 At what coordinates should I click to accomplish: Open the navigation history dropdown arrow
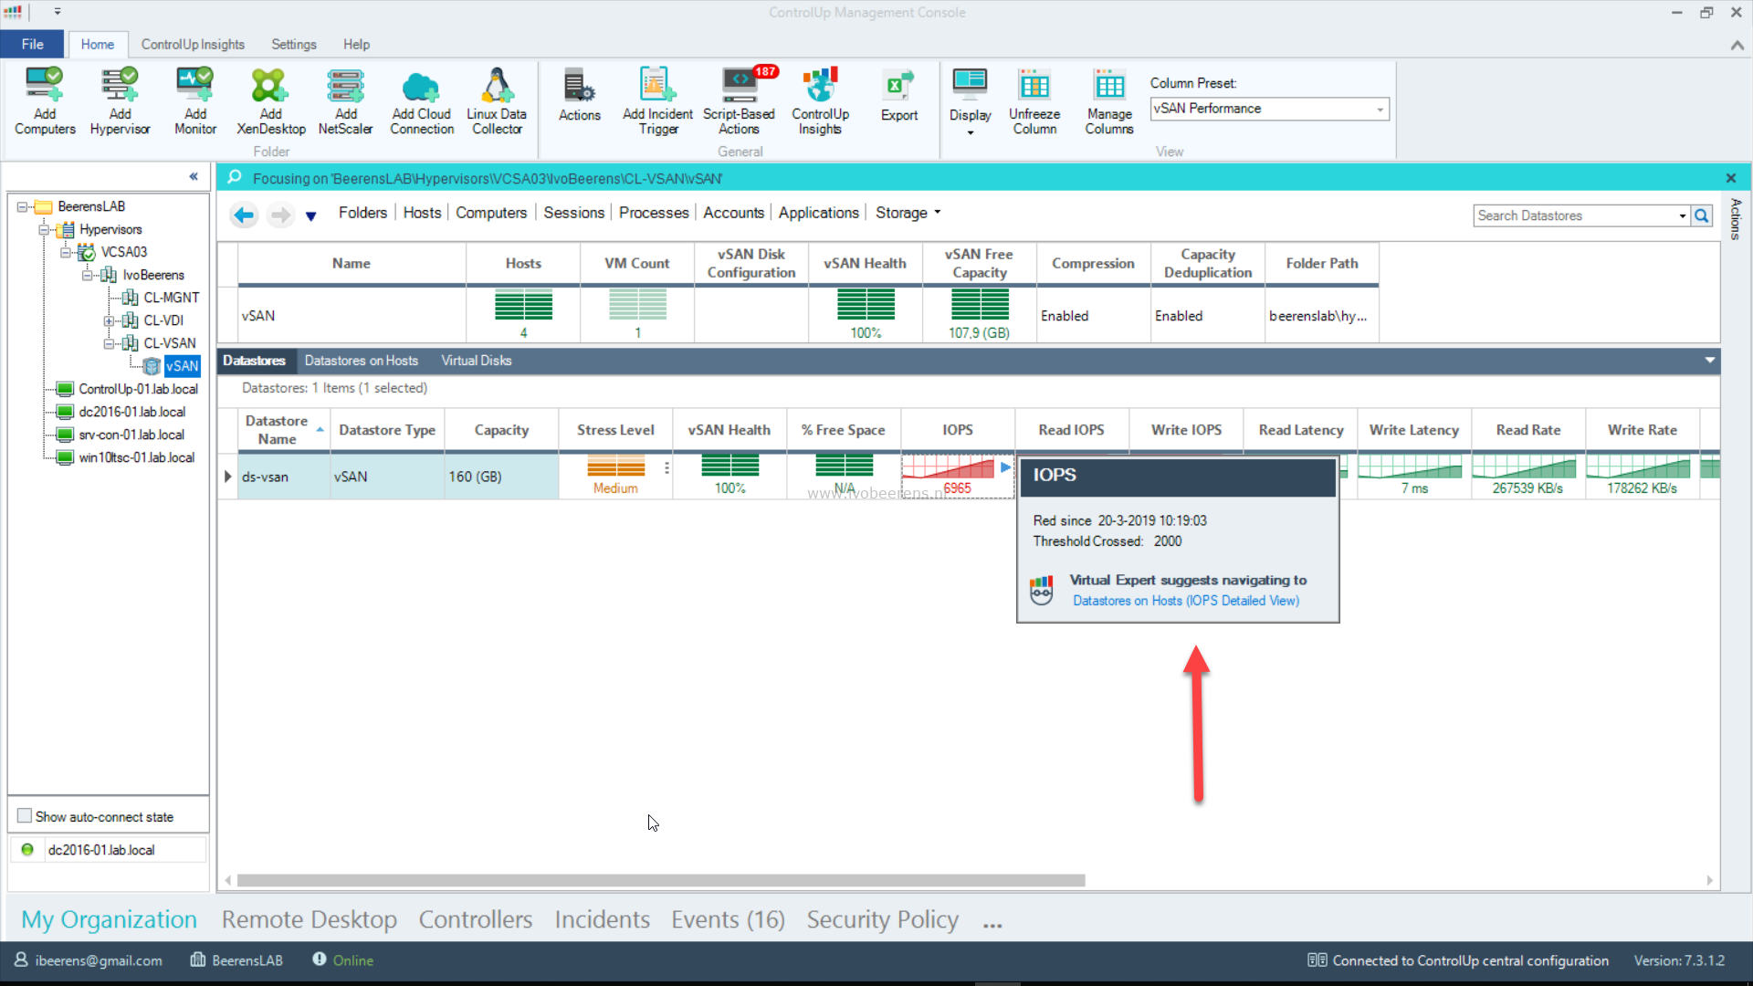[x=311, y=216]
